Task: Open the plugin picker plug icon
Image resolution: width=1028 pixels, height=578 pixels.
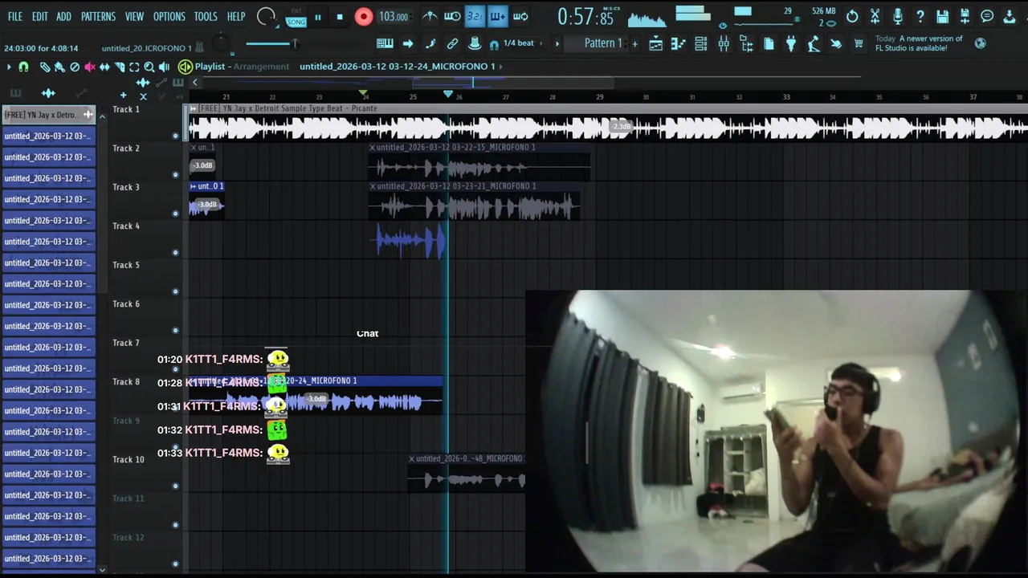Action: click(x=791, y=43)
